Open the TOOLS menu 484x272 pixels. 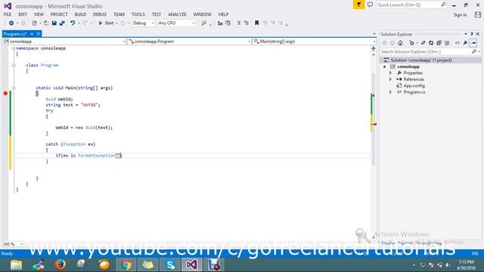[x=138, y=14]
